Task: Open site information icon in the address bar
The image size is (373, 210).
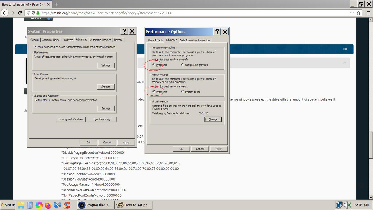Action: 29,13
